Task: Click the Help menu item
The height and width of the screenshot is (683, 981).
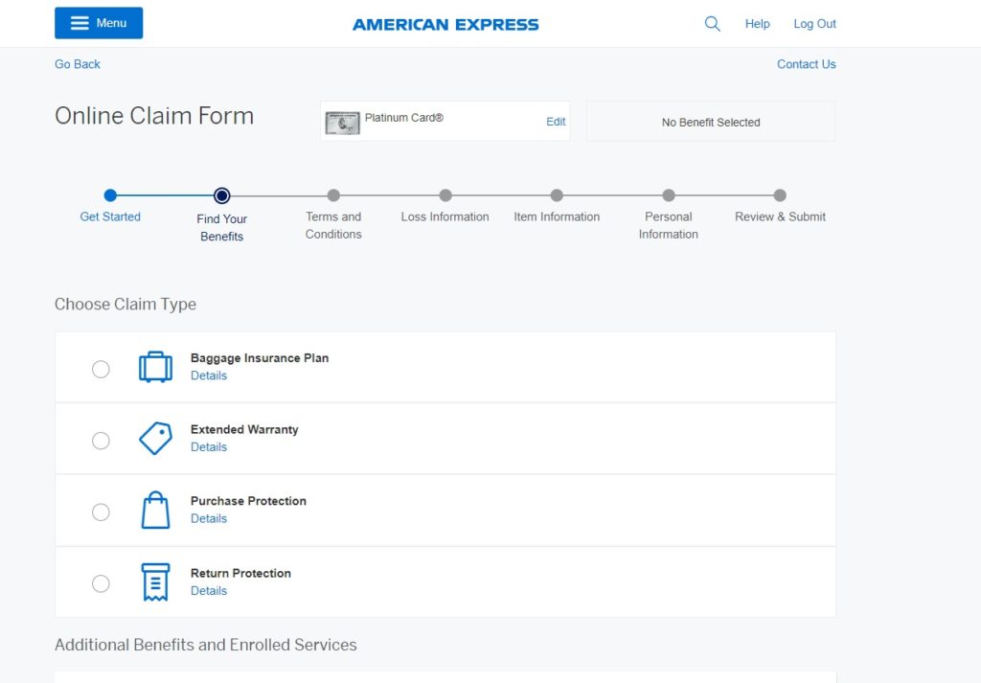Action: [757, 23]
